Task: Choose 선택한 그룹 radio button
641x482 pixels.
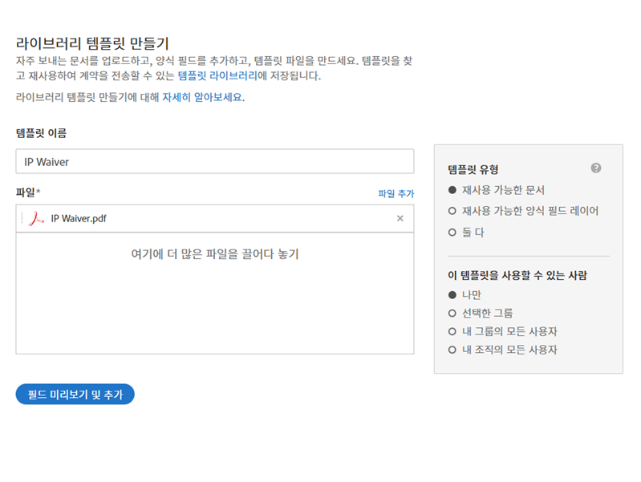Action: 453,313
